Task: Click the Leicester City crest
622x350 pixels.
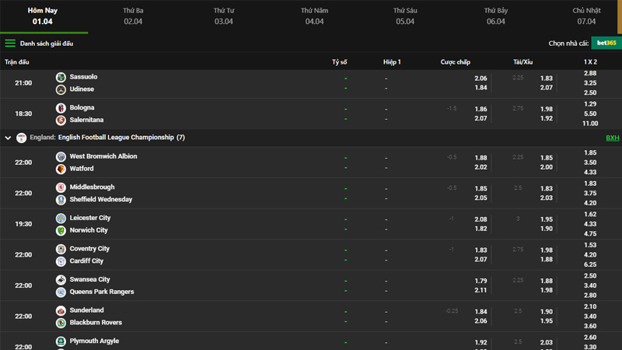Action: point(61,219)
